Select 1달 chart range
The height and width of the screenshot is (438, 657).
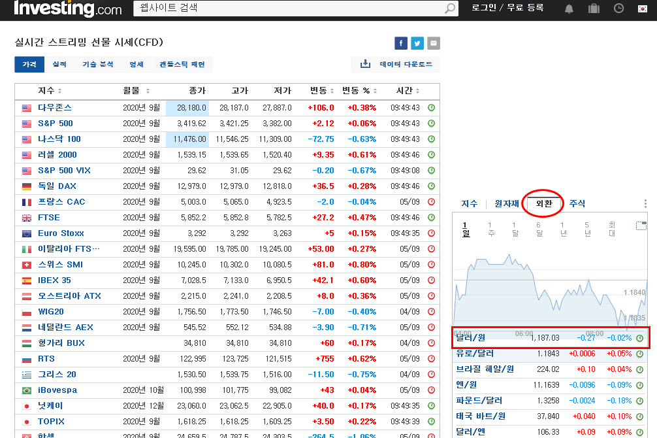pyautogui.click(x=515, y=229)
